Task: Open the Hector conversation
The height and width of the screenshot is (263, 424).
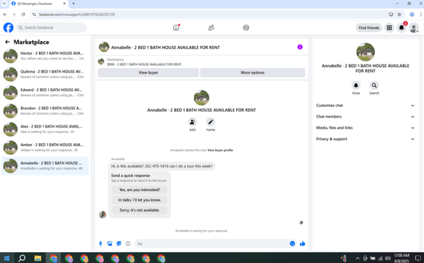Action: coord(45,56)
